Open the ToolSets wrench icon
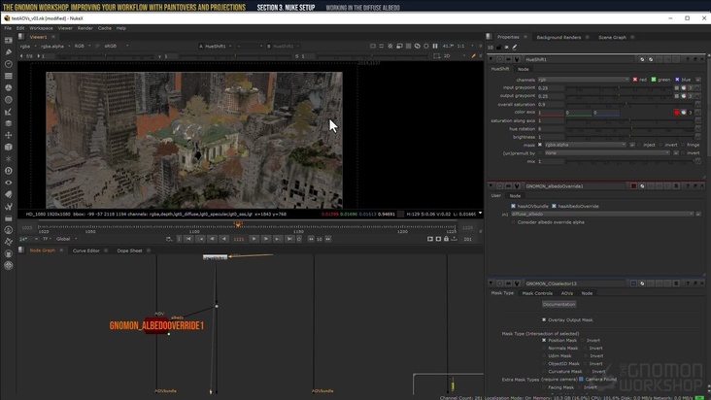711x400 pixels. pyautogui.click(x=8, y=207)
